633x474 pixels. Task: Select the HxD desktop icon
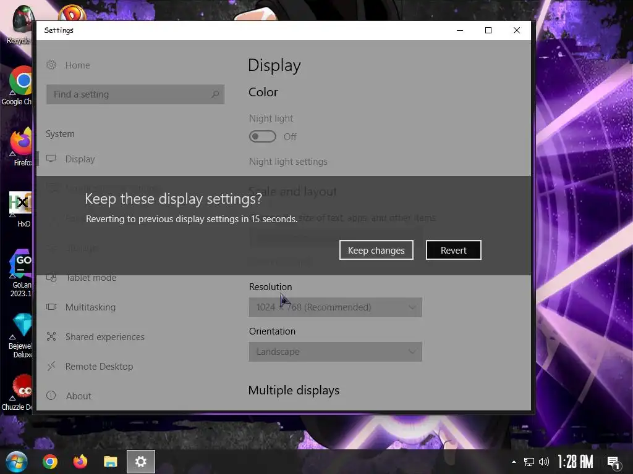[x=21, y=210]
